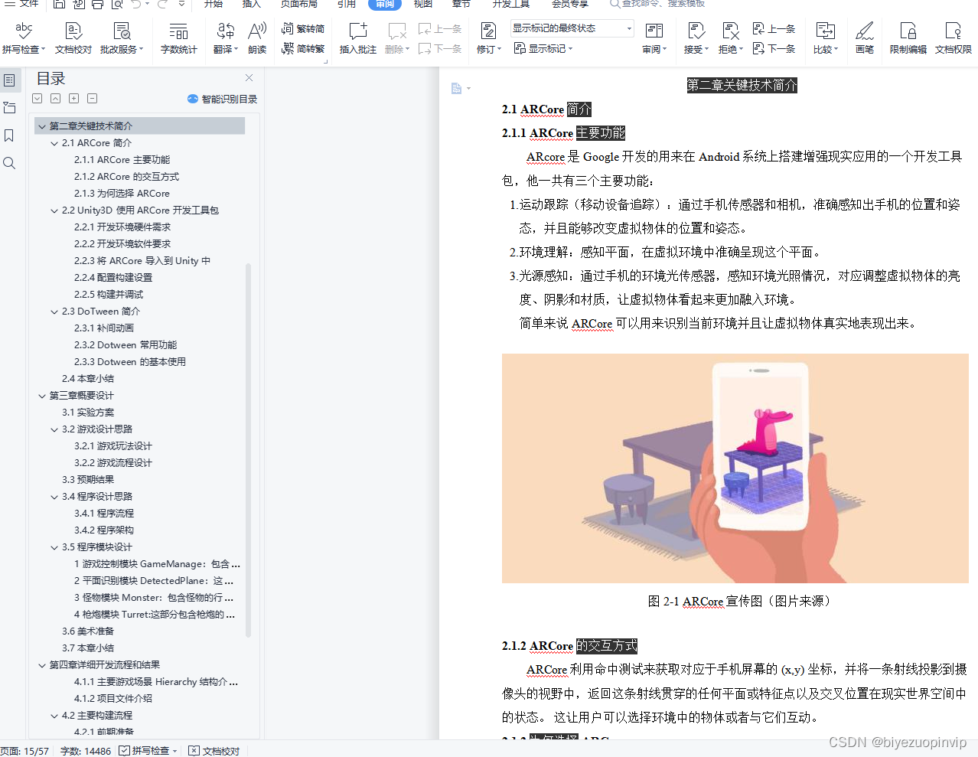Click the 文档校对 document proofreading icon in ribbon

click(x=73, y=37)
